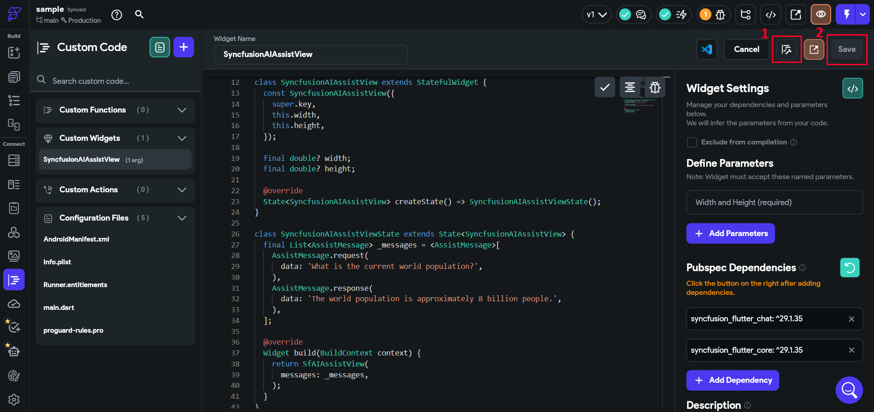Open Theme settings from the left sidebar
This screenshot has height=412, width=874.
tap(14, 376)
